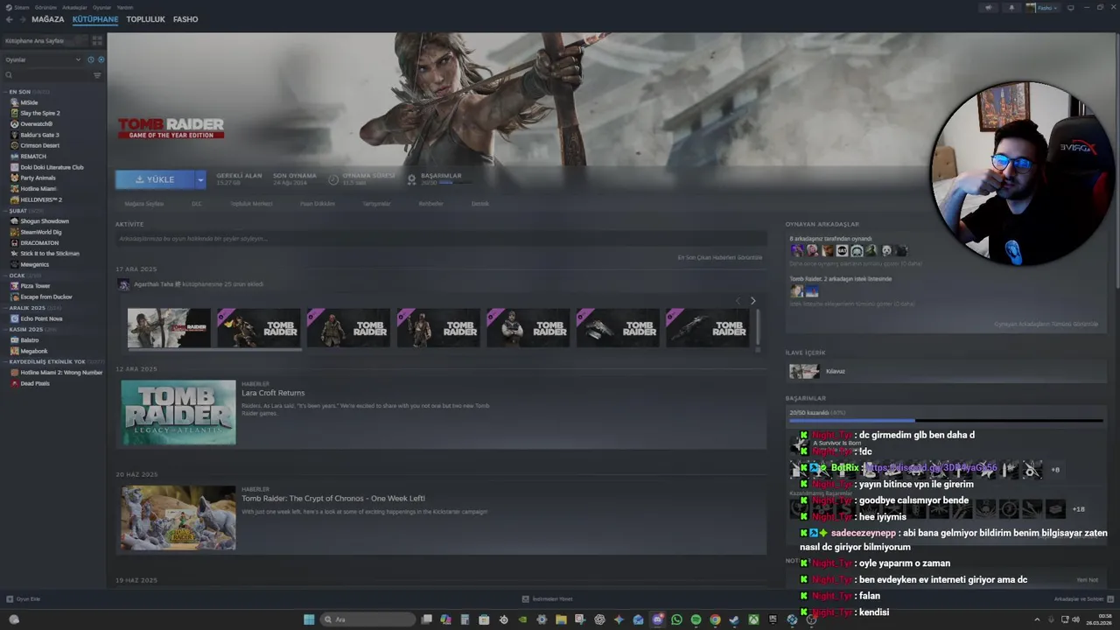
Task: Select Slay the Spire 2
Action: point(40,113)
